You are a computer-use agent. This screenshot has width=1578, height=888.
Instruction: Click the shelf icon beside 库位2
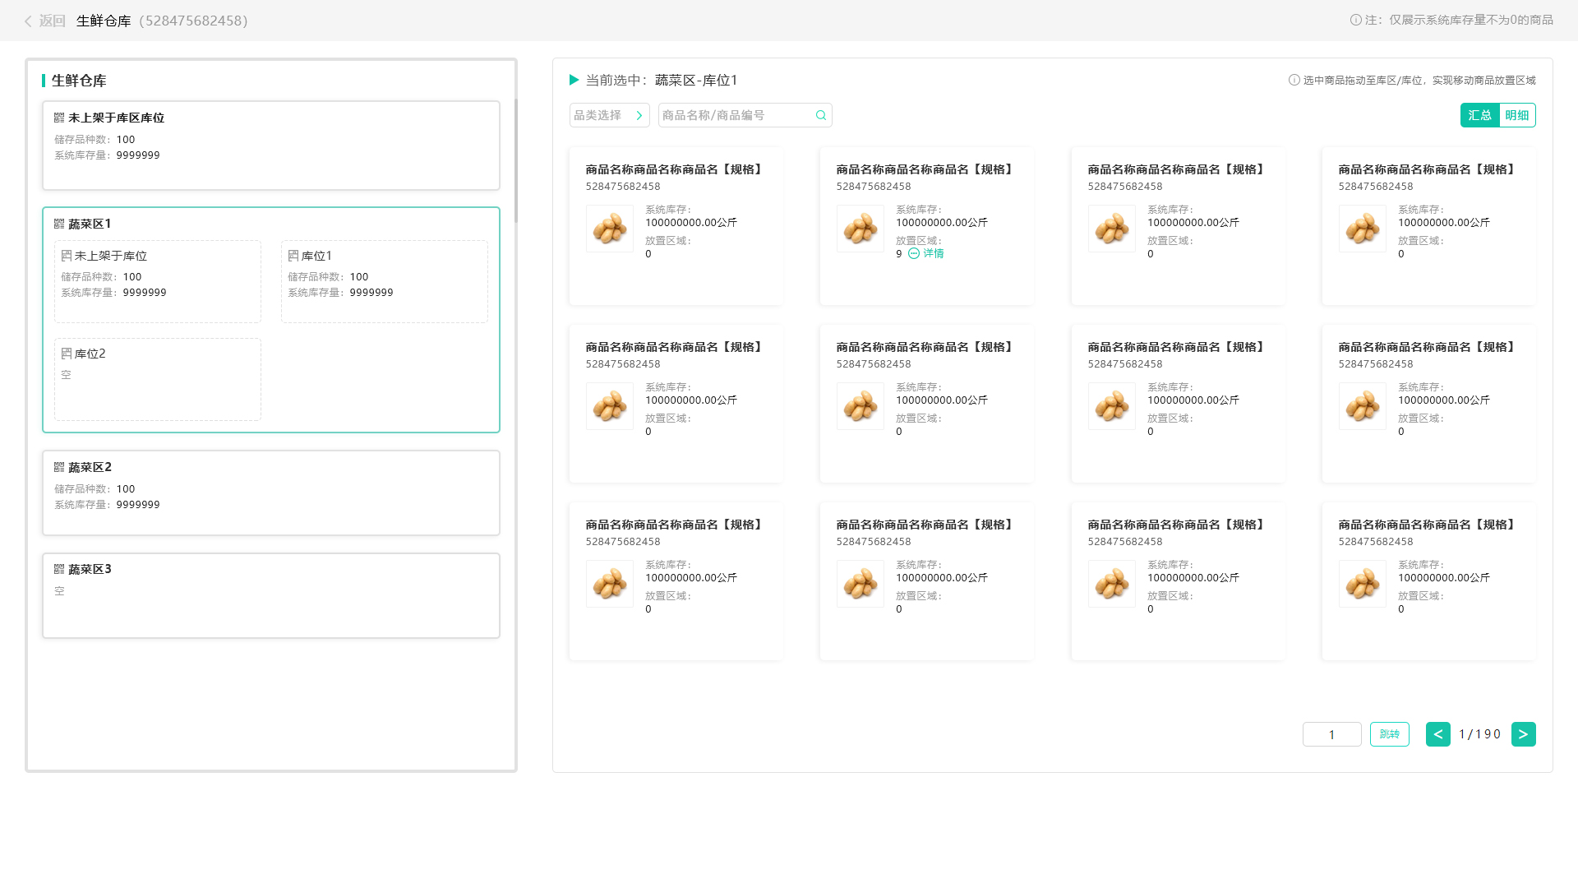pyautogui.click(x=67, y=354)
